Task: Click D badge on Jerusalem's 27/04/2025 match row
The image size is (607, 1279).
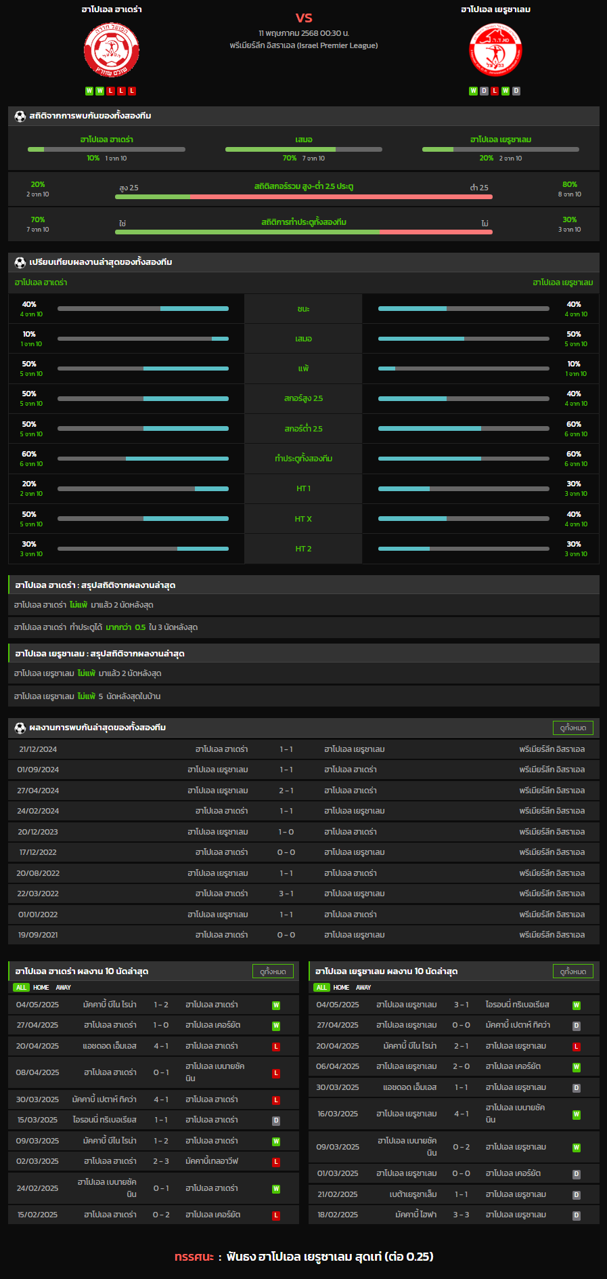Action: tap(577, 1026)
